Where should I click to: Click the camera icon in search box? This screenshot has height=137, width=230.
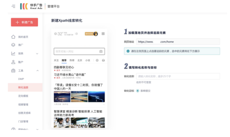click(101, 51)
